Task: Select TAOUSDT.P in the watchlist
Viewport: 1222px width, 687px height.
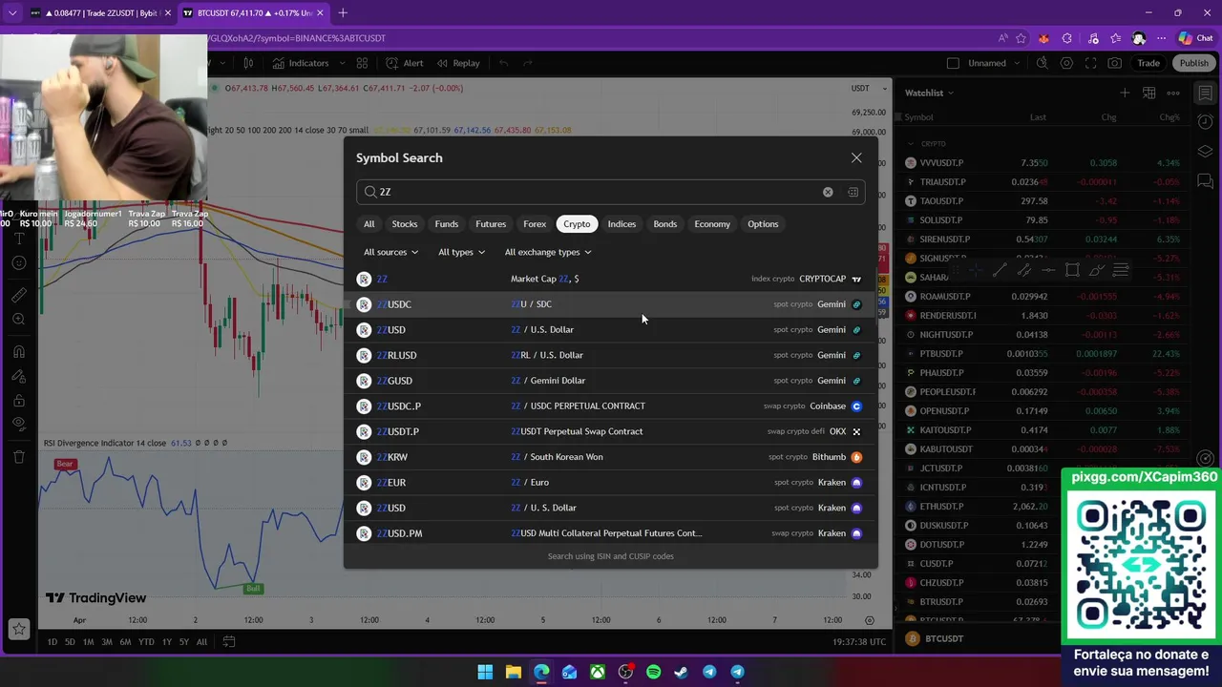Action: [x=1043, y=201]
